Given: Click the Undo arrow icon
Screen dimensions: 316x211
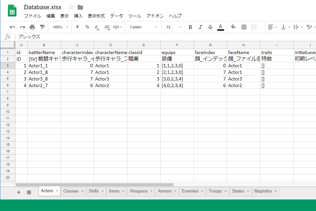Looking at the screenshot, I should point(12,27).
